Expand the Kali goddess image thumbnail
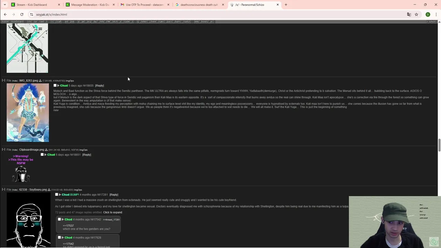This screenshot has width=441, height=248. (28, 113)
